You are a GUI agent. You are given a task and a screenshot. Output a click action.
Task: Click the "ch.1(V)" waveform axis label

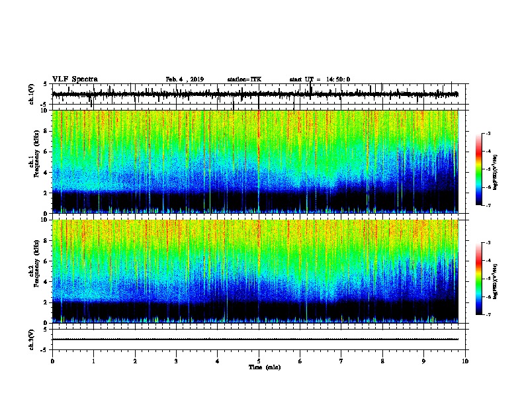pos(31,94)
